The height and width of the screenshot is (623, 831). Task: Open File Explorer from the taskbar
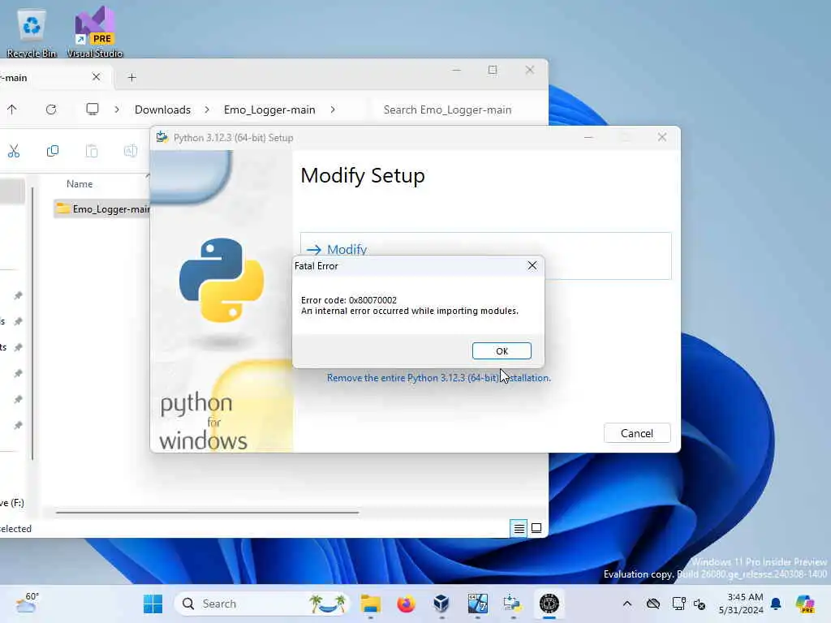[370, 604]
